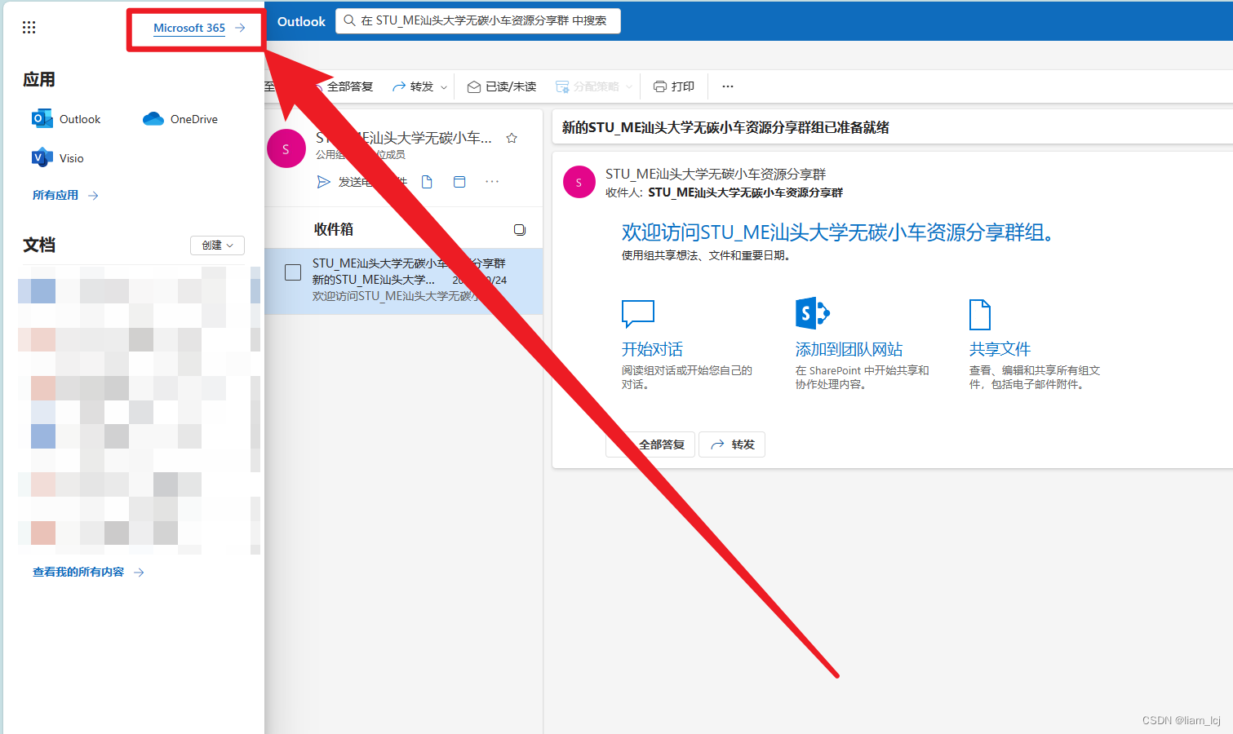Follow the 所有应用 link

coord(65,196)
